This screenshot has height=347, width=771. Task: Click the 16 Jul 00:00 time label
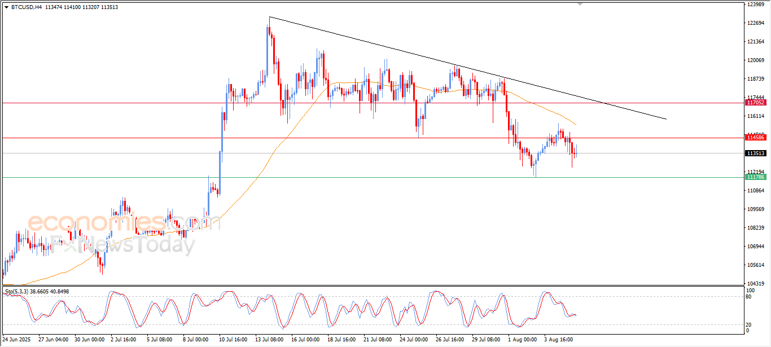[304, 340]
